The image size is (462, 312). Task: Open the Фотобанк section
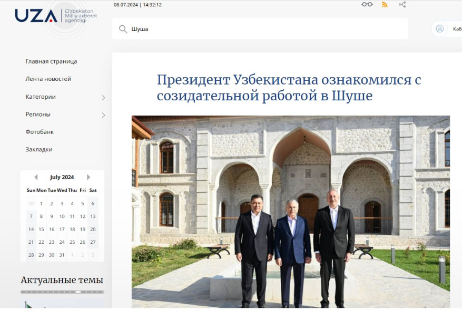pos(40,132)
